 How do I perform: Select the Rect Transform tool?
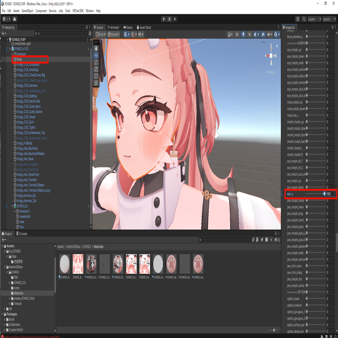click(96, 76)
